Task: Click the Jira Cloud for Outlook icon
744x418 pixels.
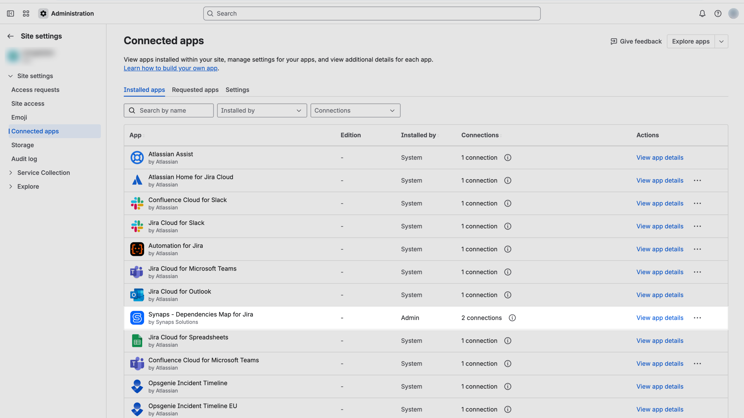Action: (x=137, y=295)
